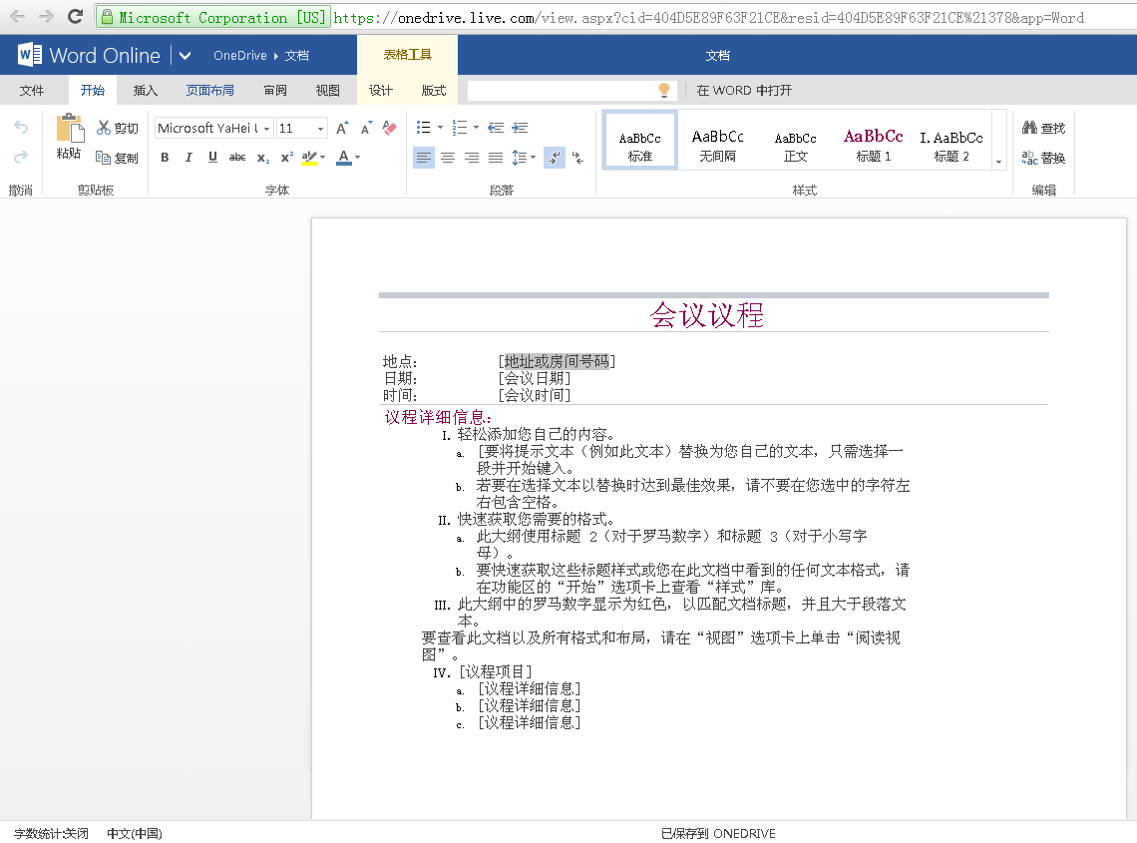Switch to the 插入 (Insert) tab
This screenshot has height=843, width=1137.
click(x=146, y=91)
